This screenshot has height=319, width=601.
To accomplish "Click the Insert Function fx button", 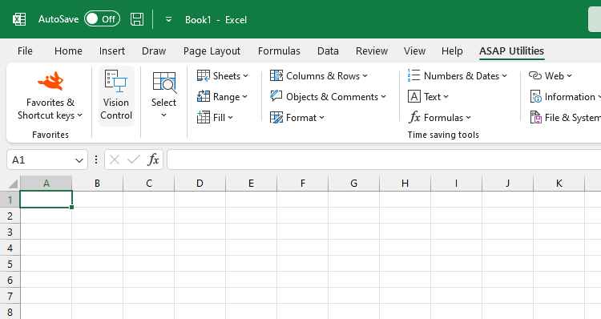I will (153, 159).
